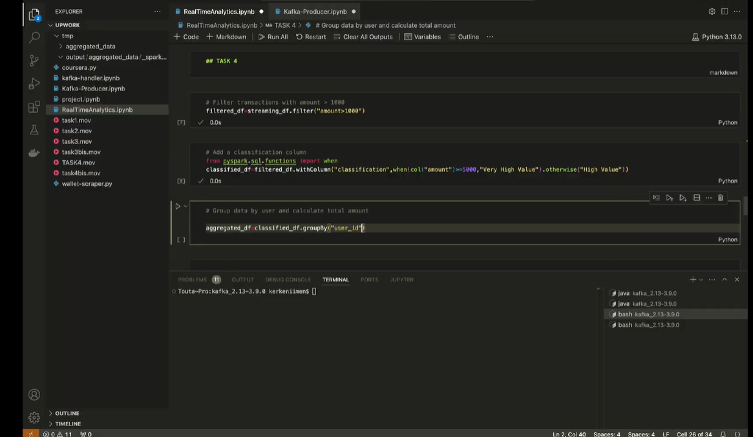
Task: Open the Explorer view in activity bar
Action: point(34,14)
